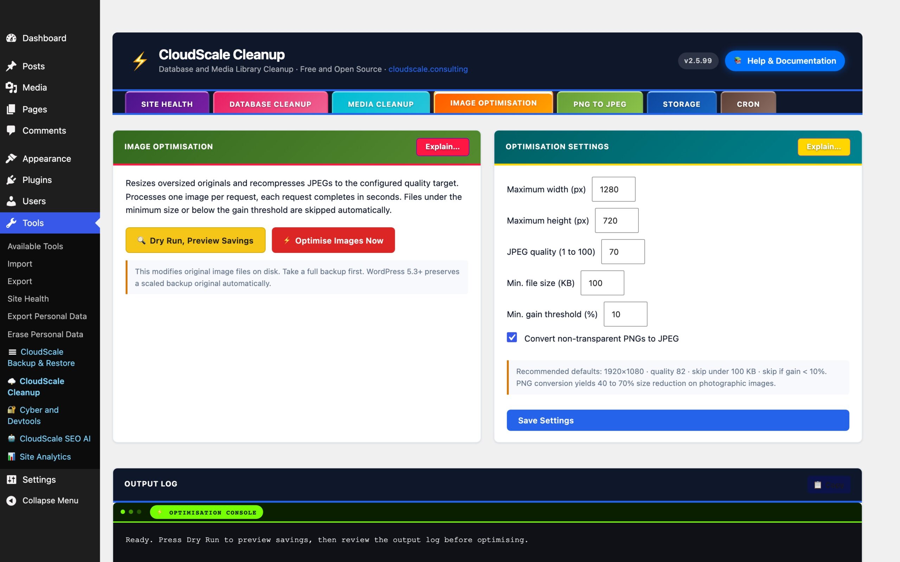Click the 'Ready. Press Dry Run' console line
This screenshot has width=900, height=562.
pos(327,540)
